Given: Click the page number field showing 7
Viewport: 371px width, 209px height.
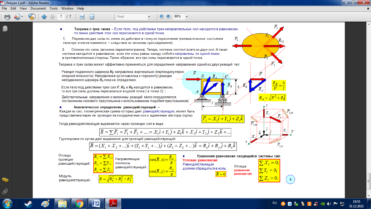Looking at the screenshot, I should coord(61,16).
